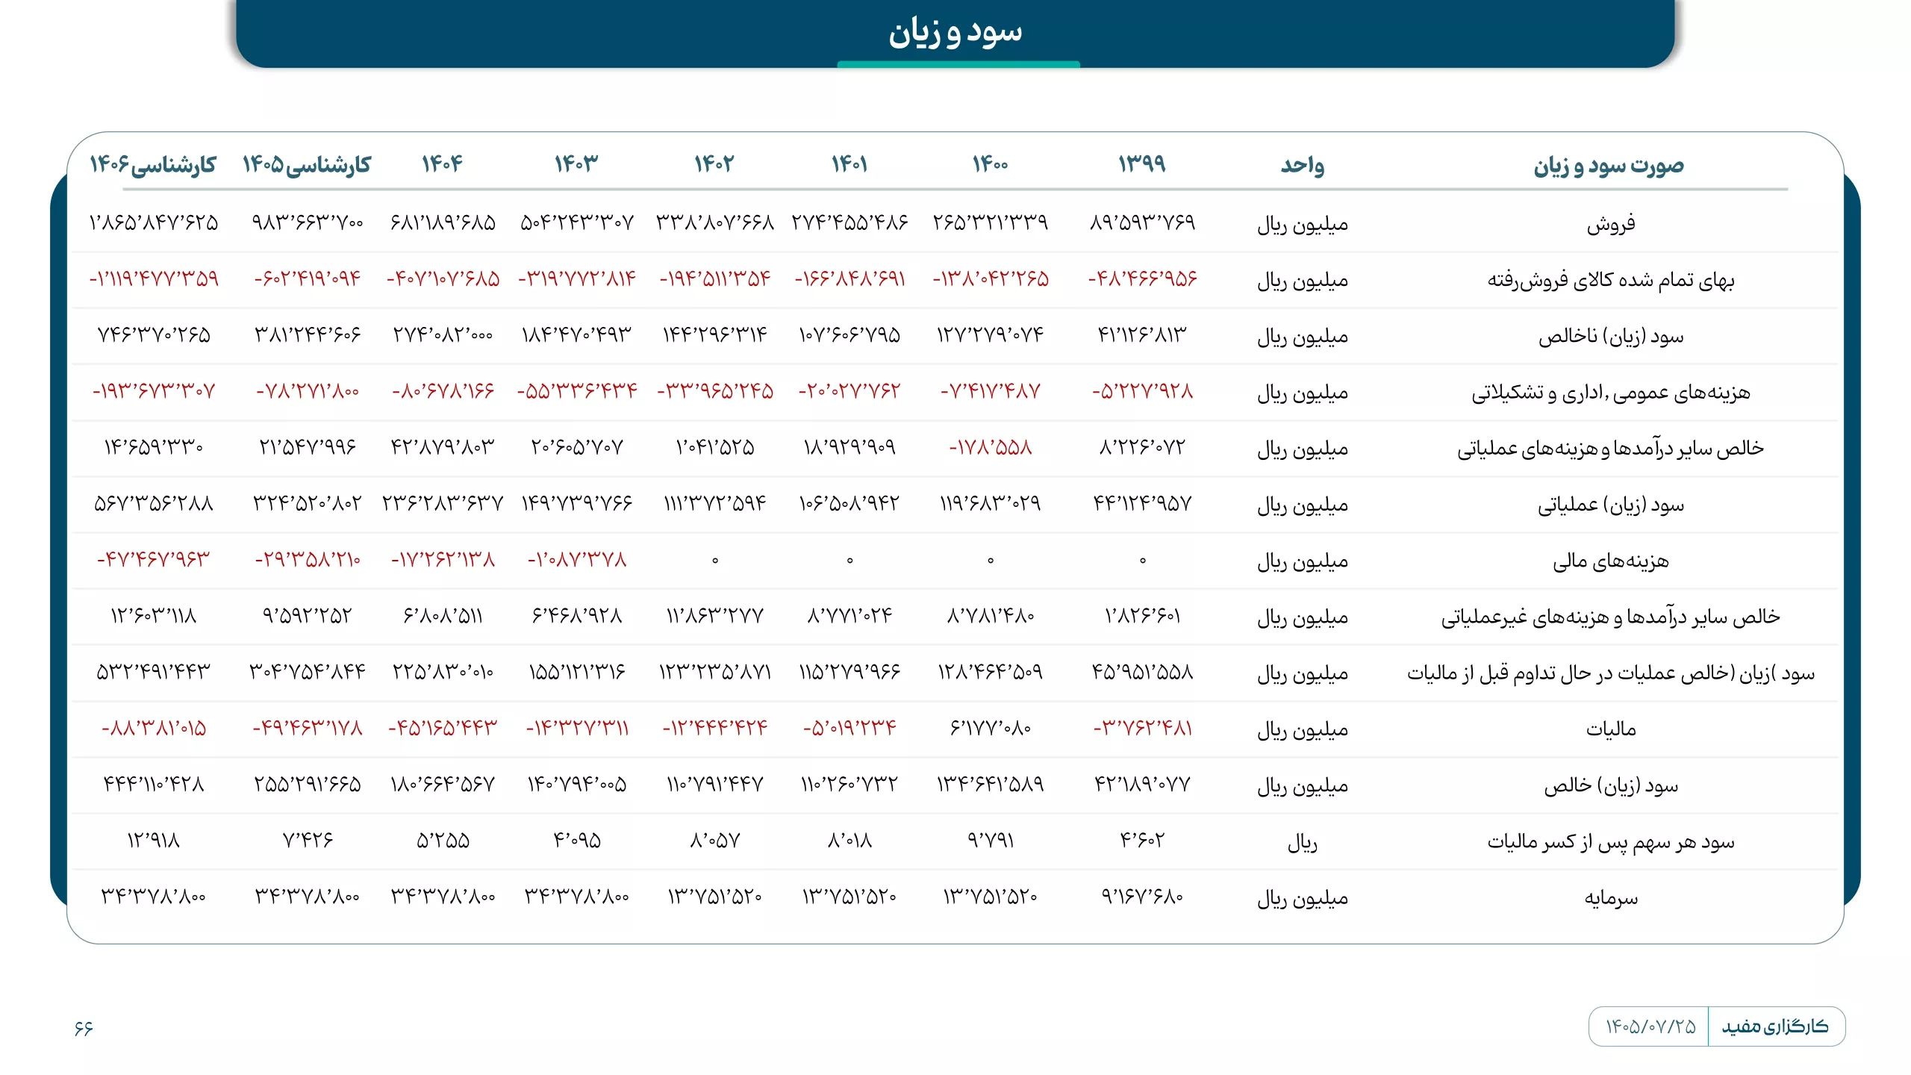Select the '۱۴۰۳' column header

[x=576, y=163]
